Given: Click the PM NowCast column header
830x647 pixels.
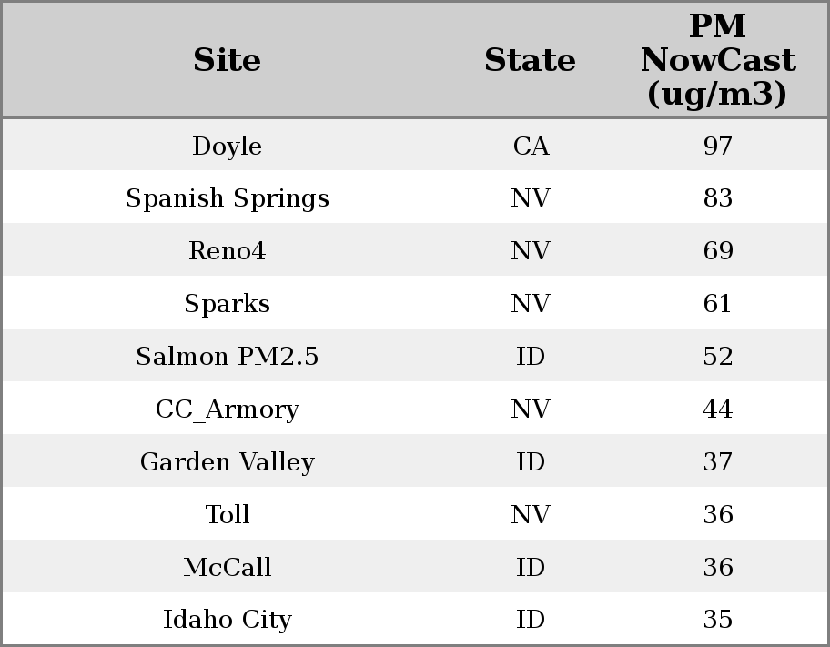Looking at the screenshot, I should [717, 61].
